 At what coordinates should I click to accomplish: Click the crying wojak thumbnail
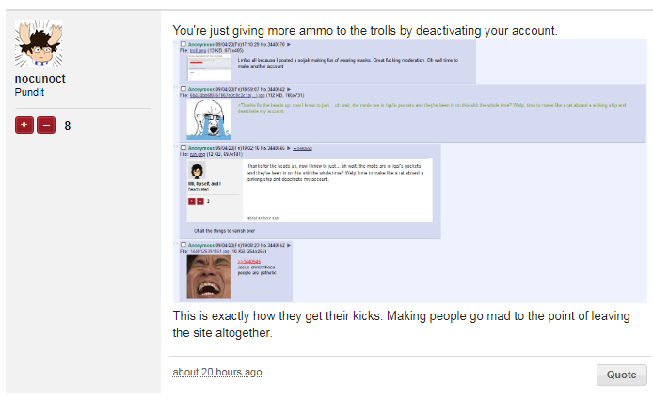point(209,119)
